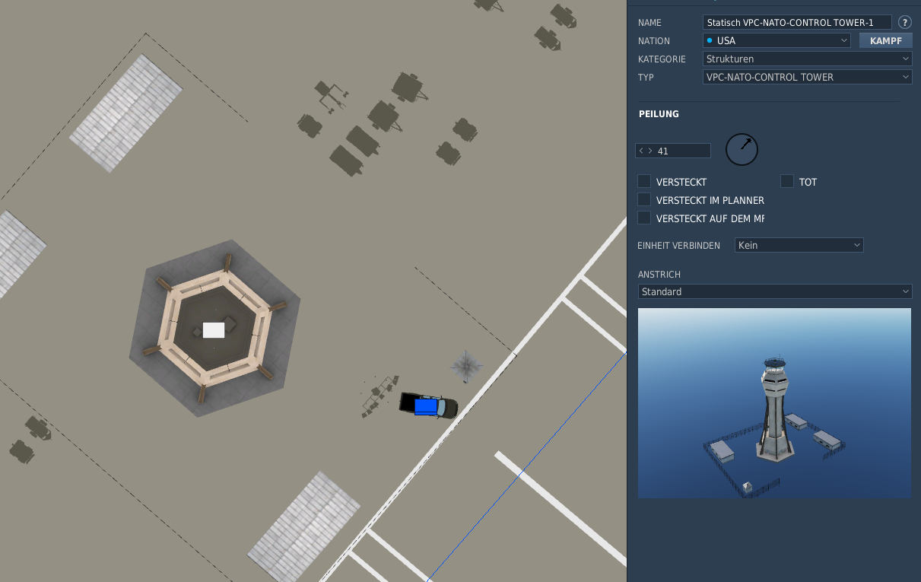This screenshot has height=582, width=921.
Task: Select the blue unit marker on the truck
Action: pos(426,407)
